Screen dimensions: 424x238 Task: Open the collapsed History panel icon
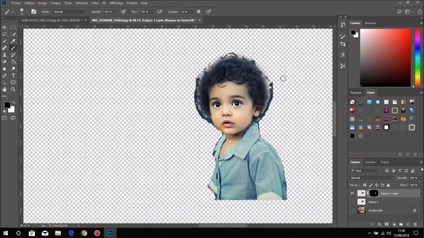click(x=343, y=25)
